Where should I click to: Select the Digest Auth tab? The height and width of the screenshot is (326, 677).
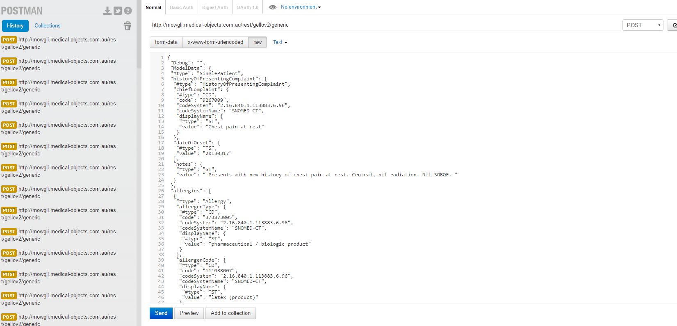(215, 7)
